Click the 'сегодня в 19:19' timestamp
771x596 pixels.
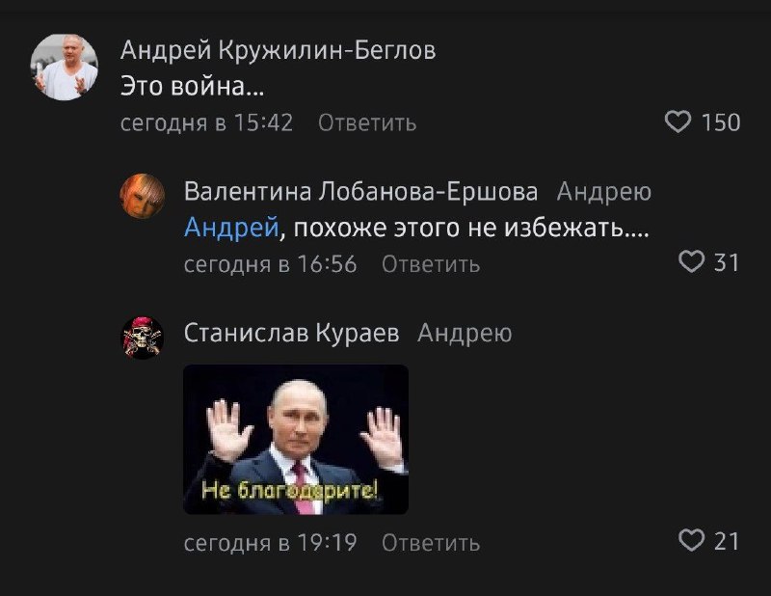[271, 543]
